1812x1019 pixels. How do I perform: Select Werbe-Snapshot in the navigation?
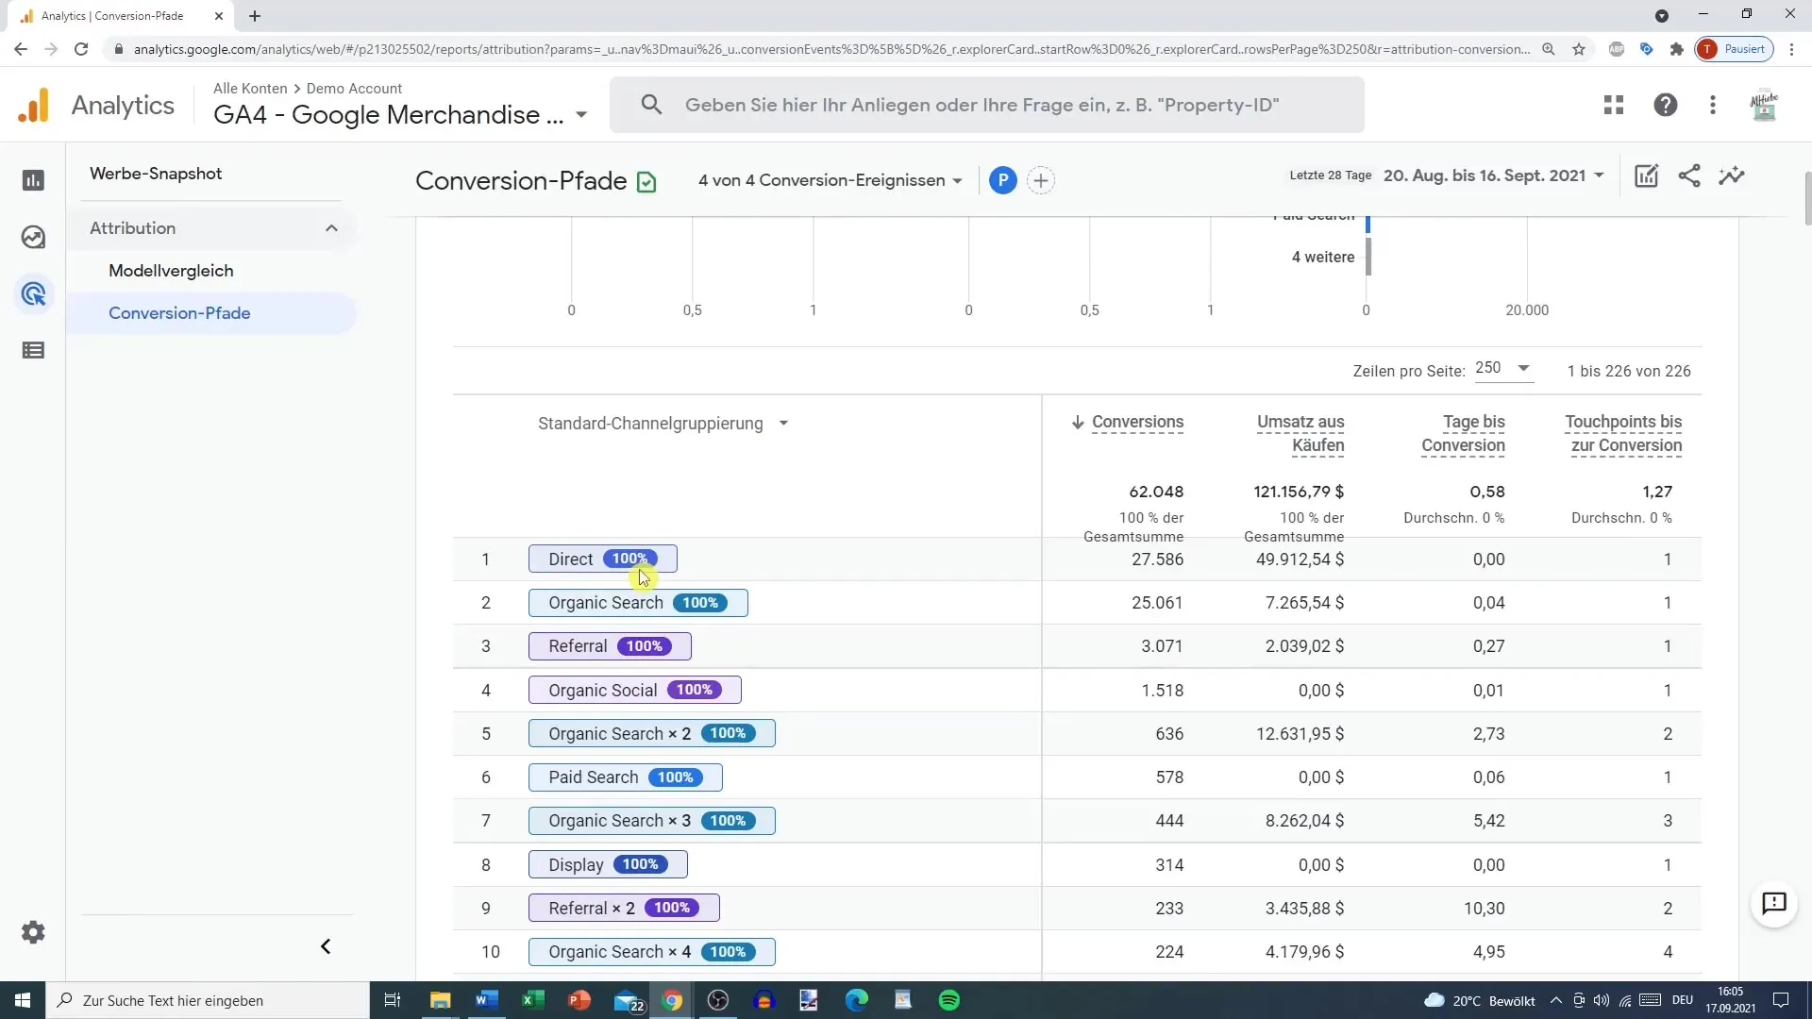pos(156,174)
